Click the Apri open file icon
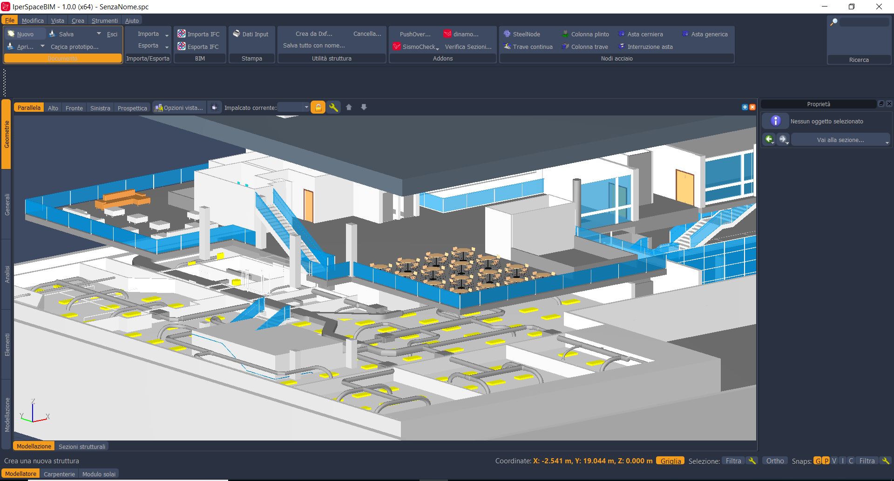Image resolution: width=894 pixels, height=481 pixels. click(11, 46)
